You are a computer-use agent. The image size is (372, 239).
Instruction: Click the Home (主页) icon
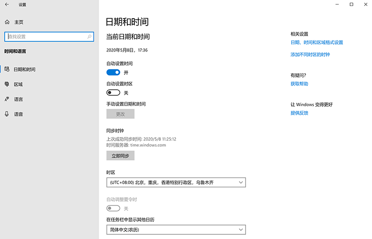(7, 22)
